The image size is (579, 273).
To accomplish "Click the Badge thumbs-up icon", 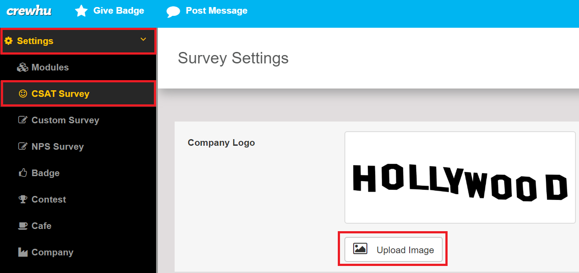I will pyautogui.click(x=23, y=173).
